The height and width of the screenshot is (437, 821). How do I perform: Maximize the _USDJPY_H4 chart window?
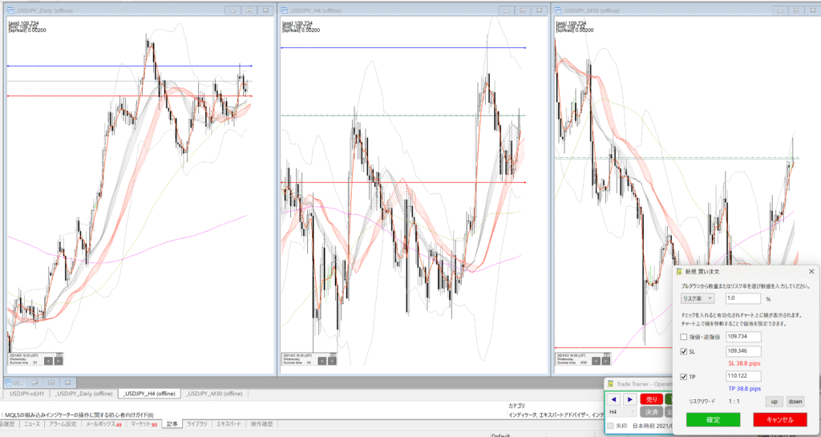(x=523, y=10)
